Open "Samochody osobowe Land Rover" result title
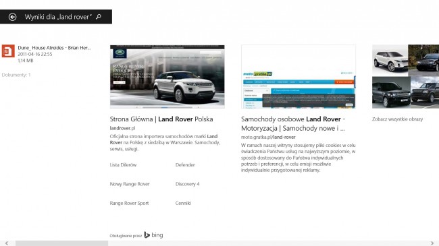Image resolution: width=439 pixels, height=246 pixels. [293, 123]
